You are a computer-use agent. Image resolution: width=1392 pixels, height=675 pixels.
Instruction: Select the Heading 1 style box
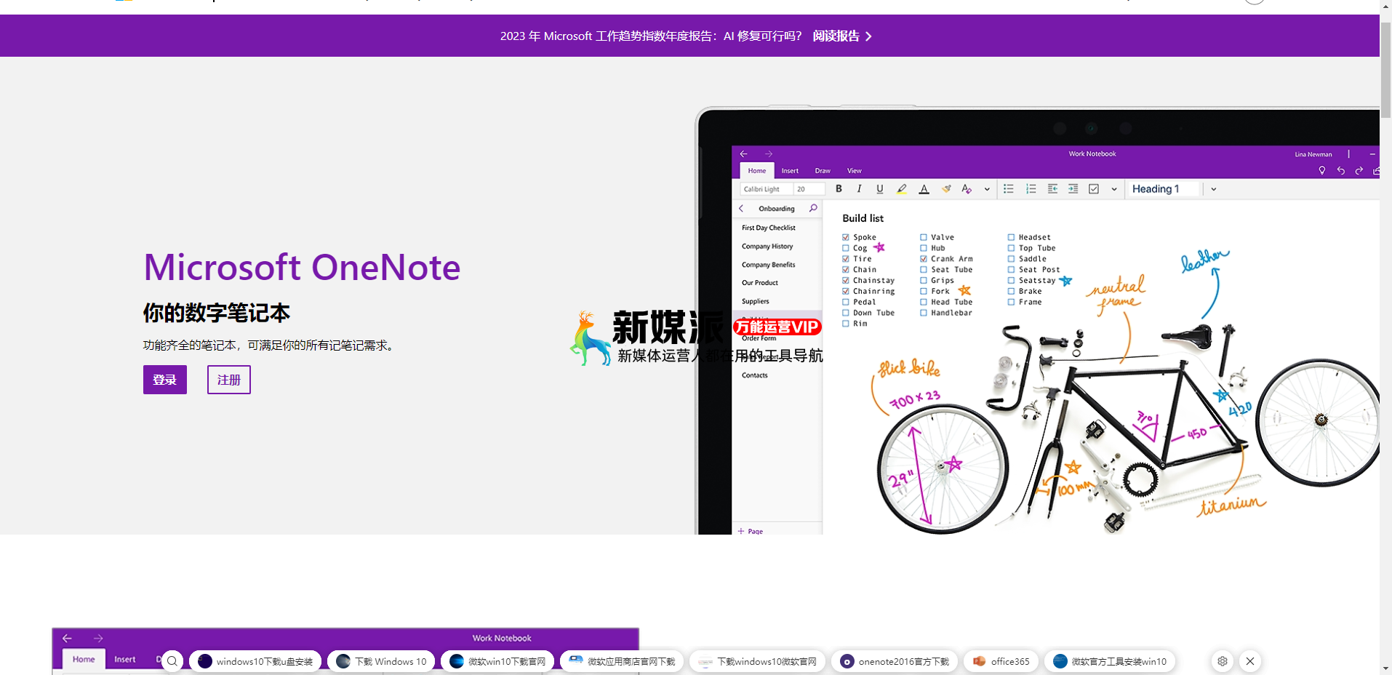point(1164,189)
